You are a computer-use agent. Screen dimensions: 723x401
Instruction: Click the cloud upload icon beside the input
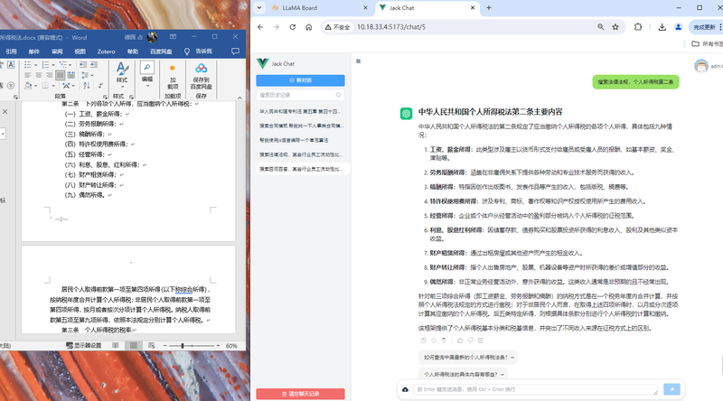(405, 390)
